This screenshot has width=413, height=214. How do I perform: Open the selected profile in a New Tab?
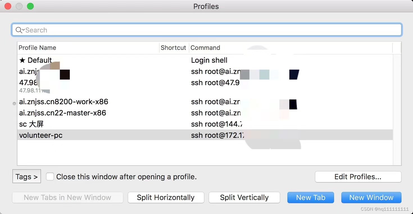coord(310,197)
